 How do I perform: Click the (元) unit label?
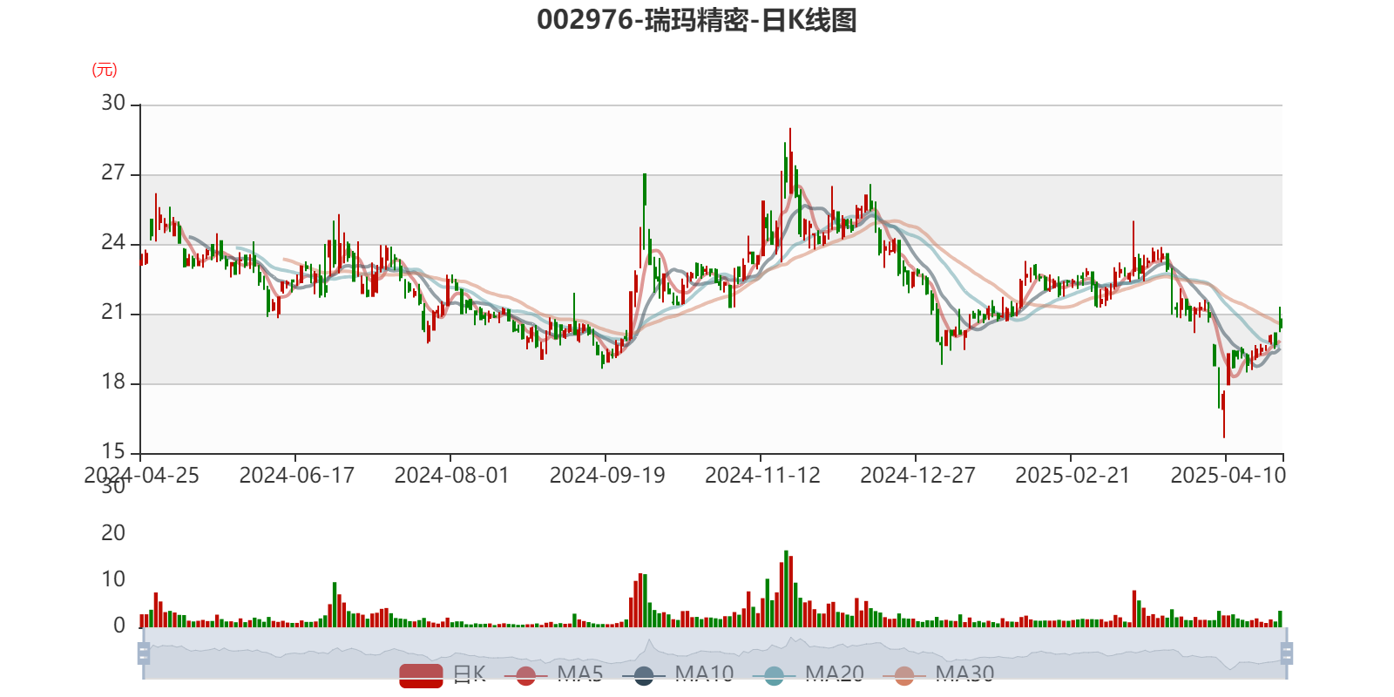[105, 71]
